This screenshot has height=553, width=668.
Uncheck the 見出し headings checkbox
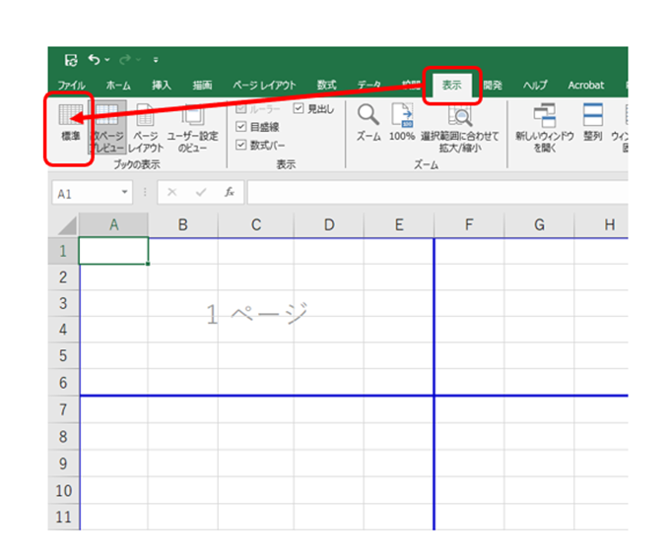tap(300, 108)
